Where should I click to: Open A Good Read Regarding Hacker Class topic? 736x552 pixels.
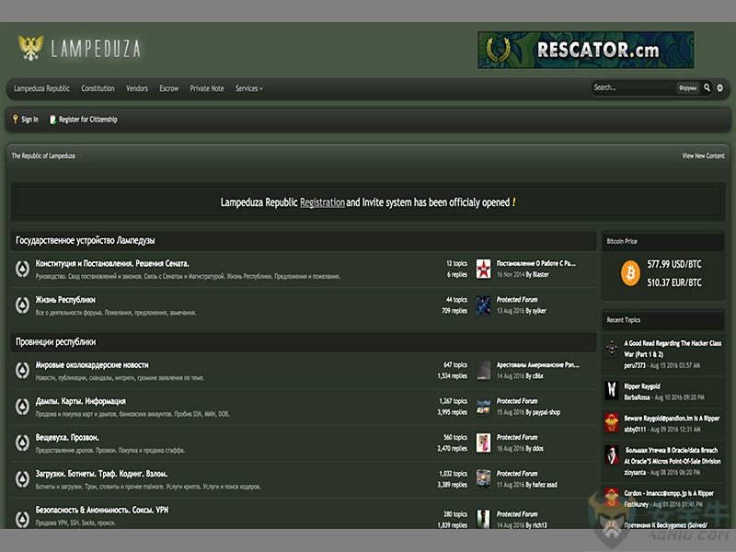pyautogui.click(x=673, y=349)
